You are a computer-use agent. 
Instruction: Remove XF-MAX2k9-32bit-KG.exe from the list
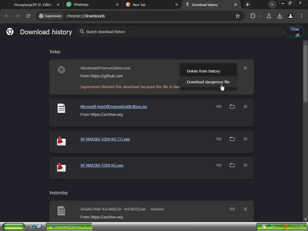point(245,165)
